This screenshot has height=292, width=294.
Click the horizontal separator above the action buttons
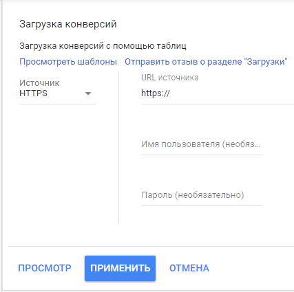click(x=151, y=247)
